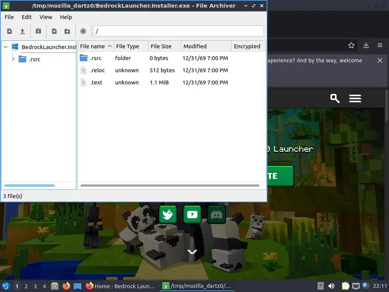Viewport: 389px width, 292px height.
Task: Open the volume speaker tray icon
Action: 331,286
